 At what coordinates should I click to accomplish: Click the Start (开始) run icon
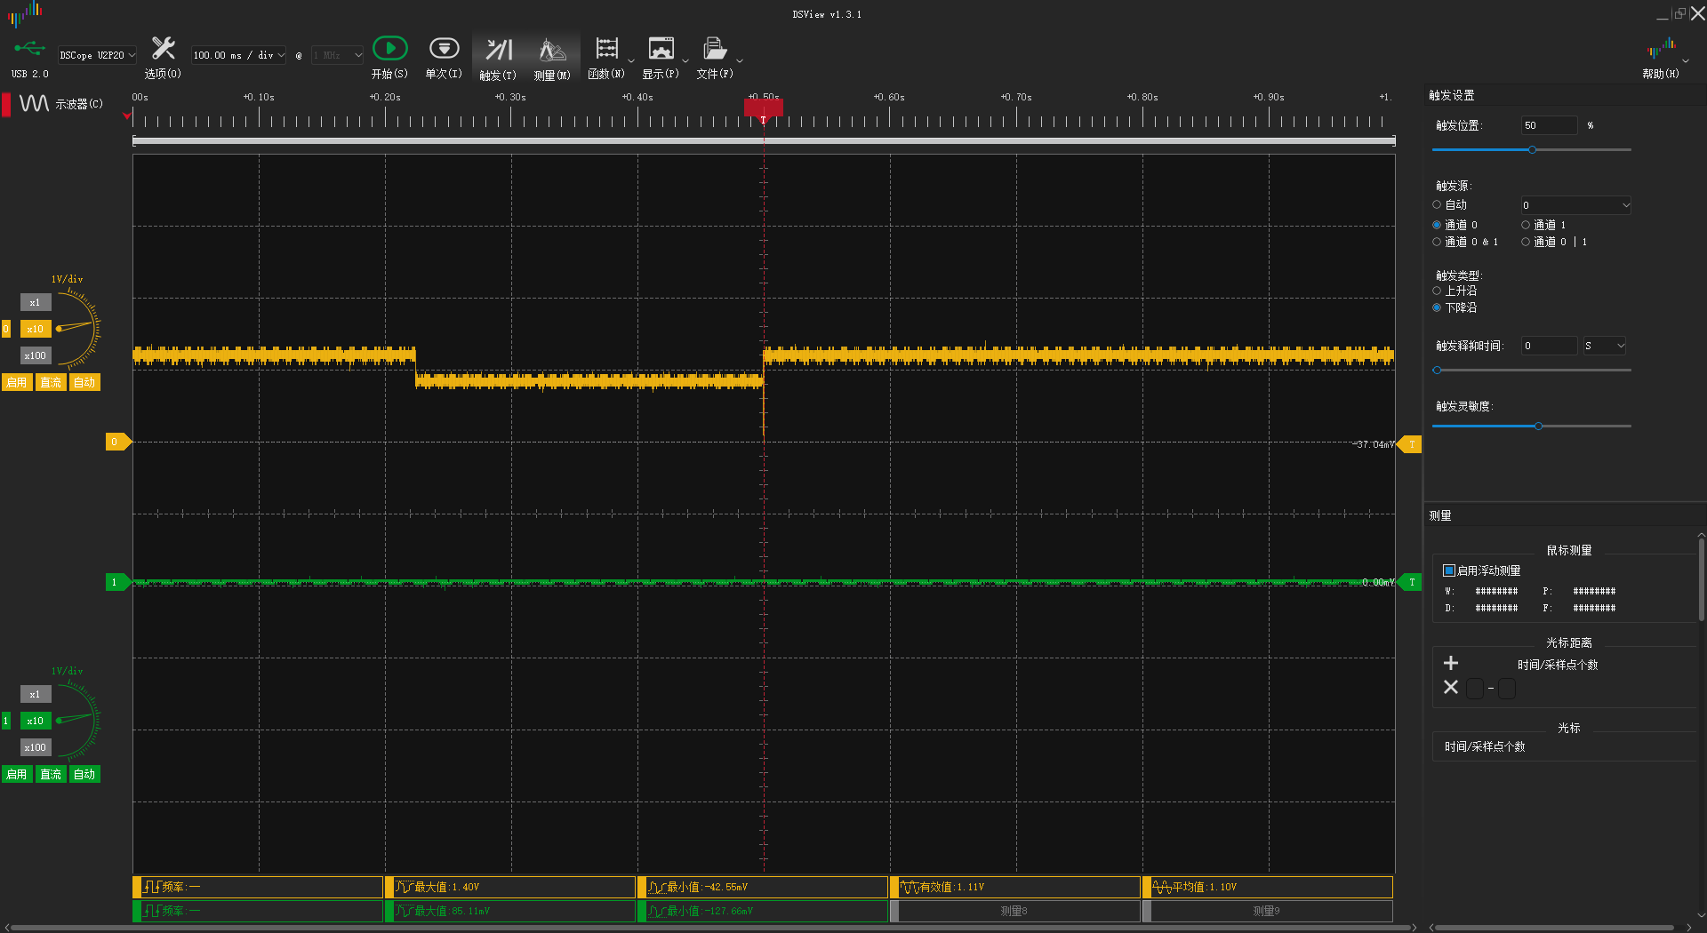389,49
